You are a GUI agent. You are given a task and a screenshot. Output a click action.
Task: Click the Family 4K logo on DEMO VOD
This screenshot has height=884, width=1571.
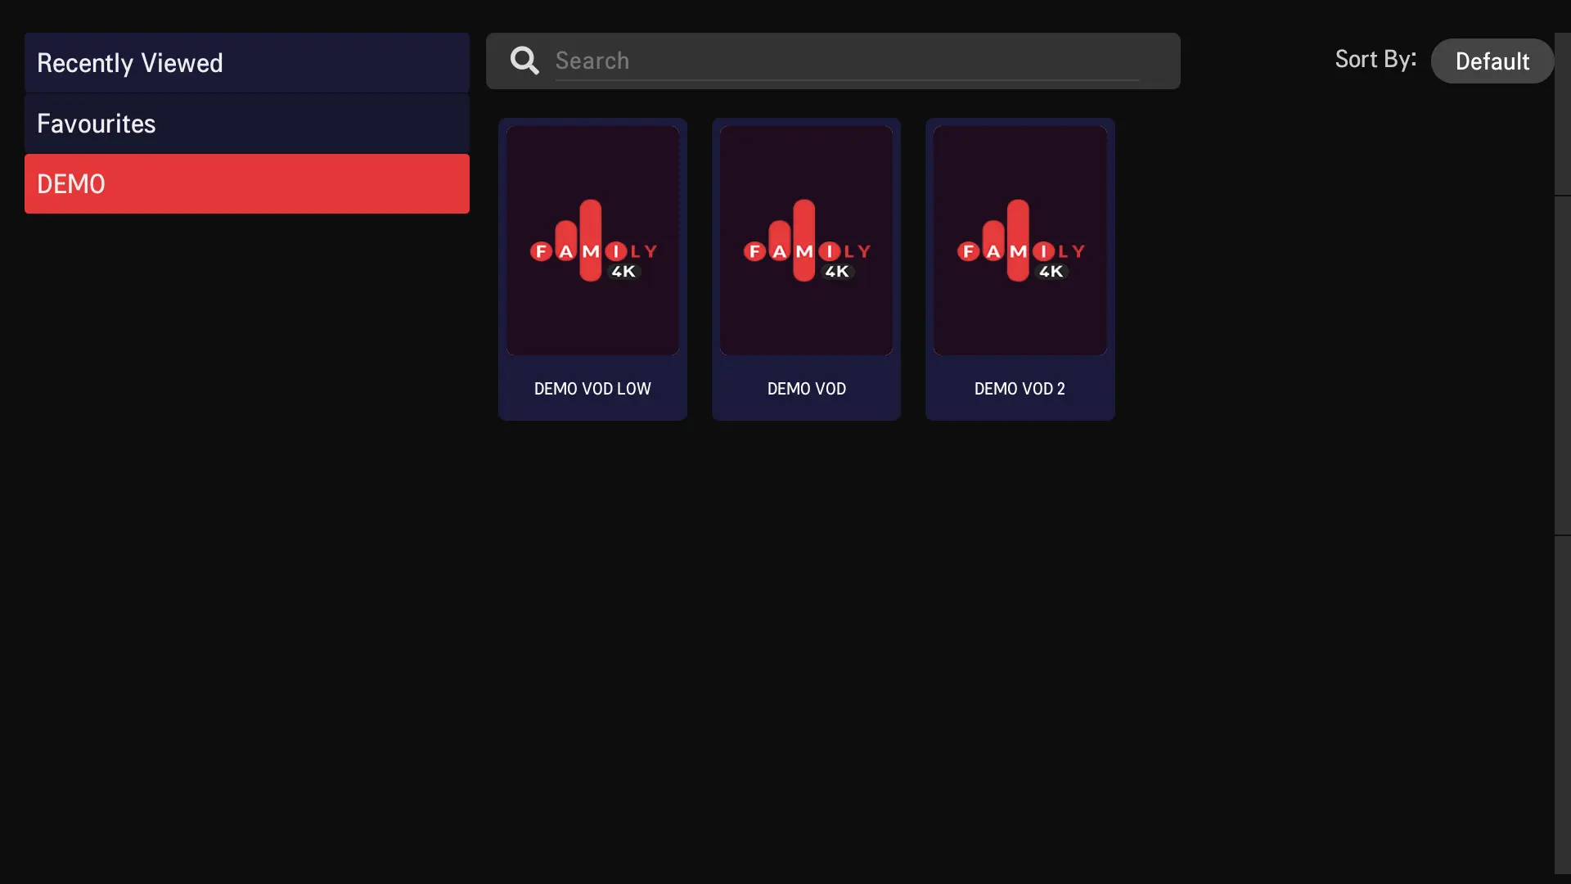806,241
